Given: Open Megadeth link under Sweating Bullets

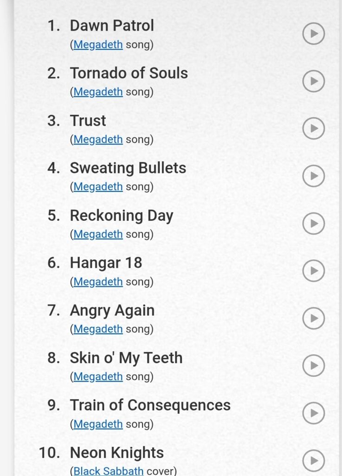Looking at the screenshot, I should tap(98, 187).
